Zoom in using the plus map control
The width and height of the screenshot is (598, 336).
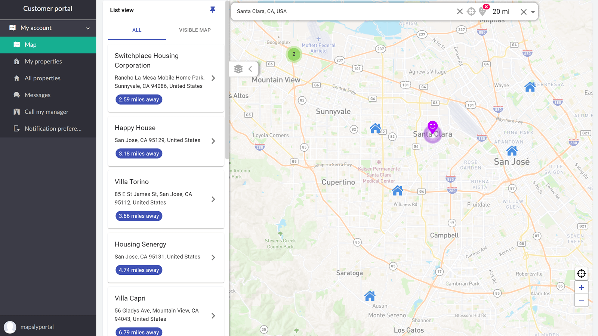tap(582, 287)
